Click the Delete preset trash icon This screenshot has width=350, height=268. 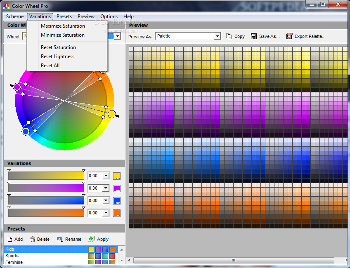click(33, 239)
